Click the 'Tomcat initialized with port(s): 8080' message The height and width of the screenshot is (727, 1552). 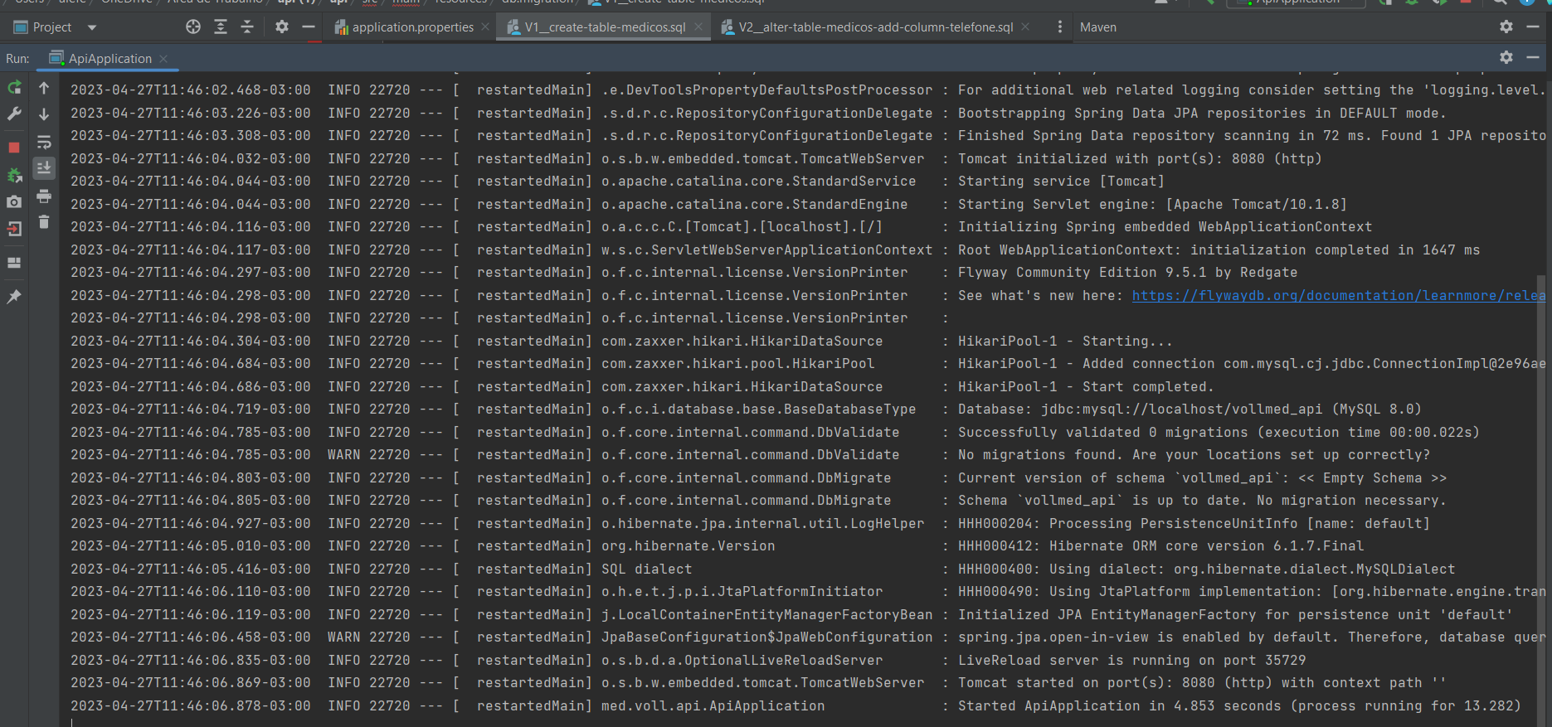(x=1140, y=158)
